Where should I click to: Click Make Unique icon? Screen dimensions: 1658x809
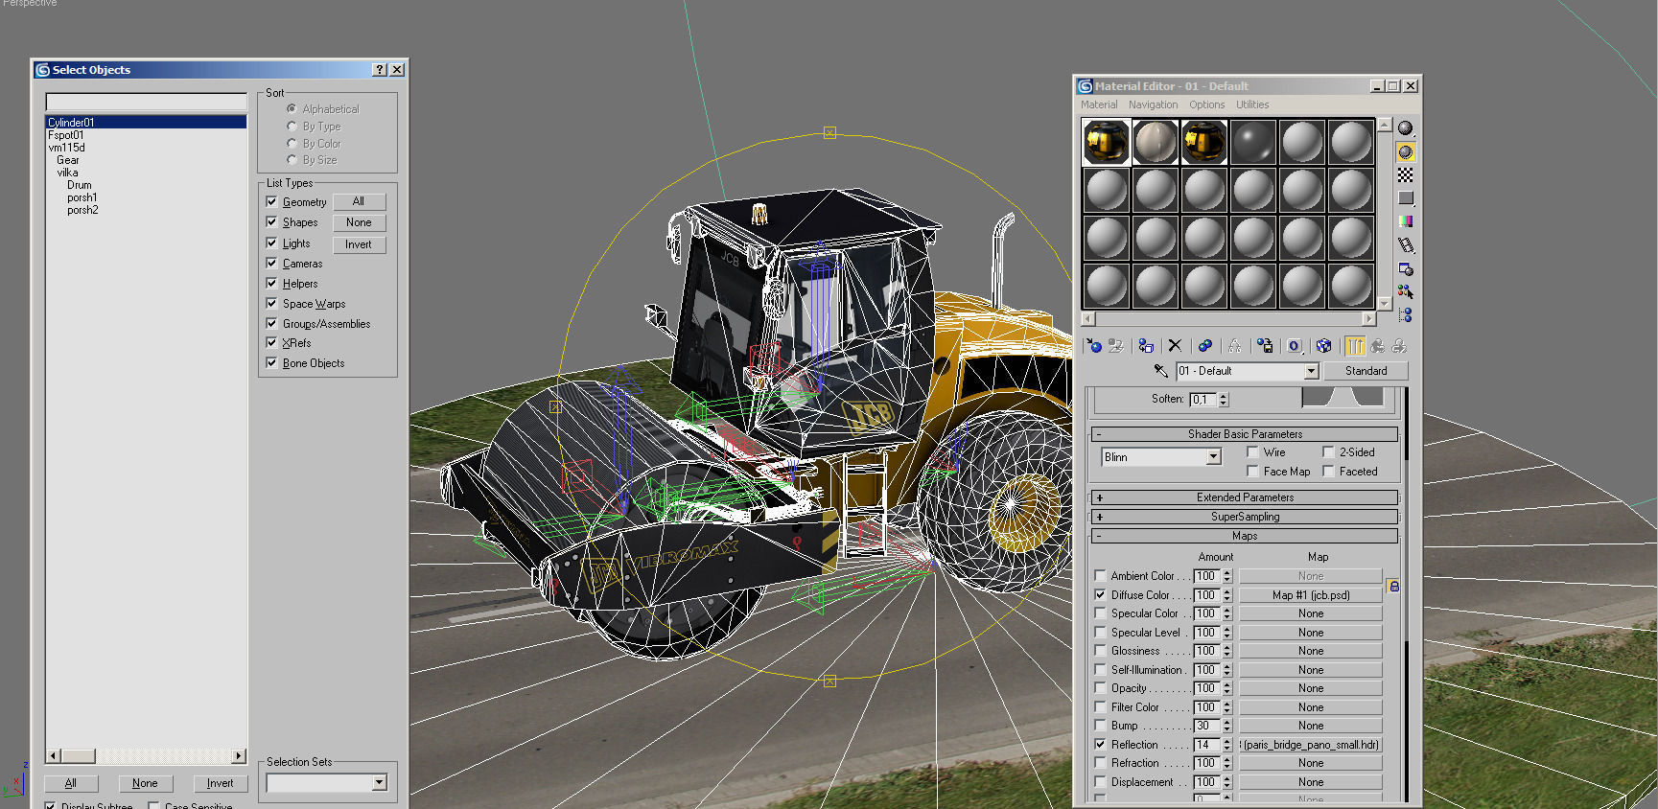[x=1235, y=346]
